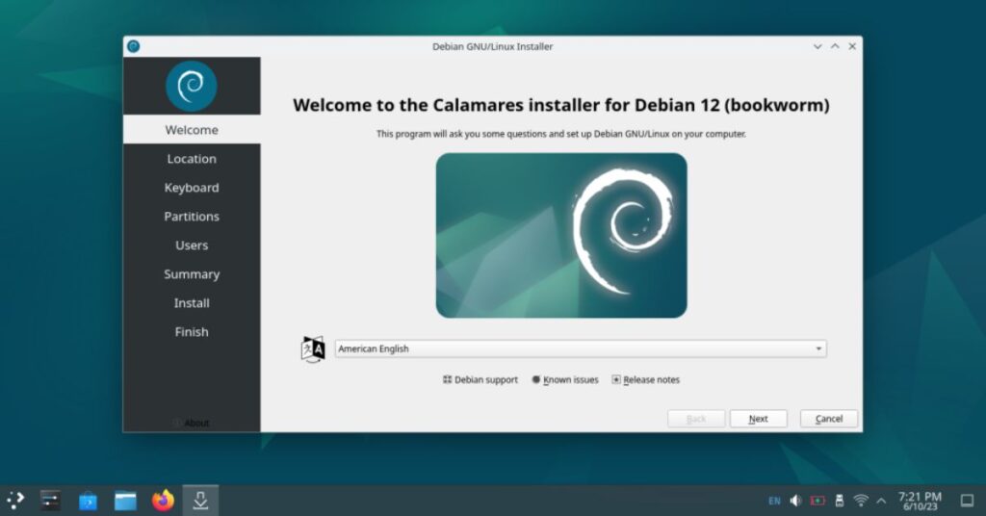Maximize the installer window
This screenshot has height=516, width=986.
click(835, 46)
